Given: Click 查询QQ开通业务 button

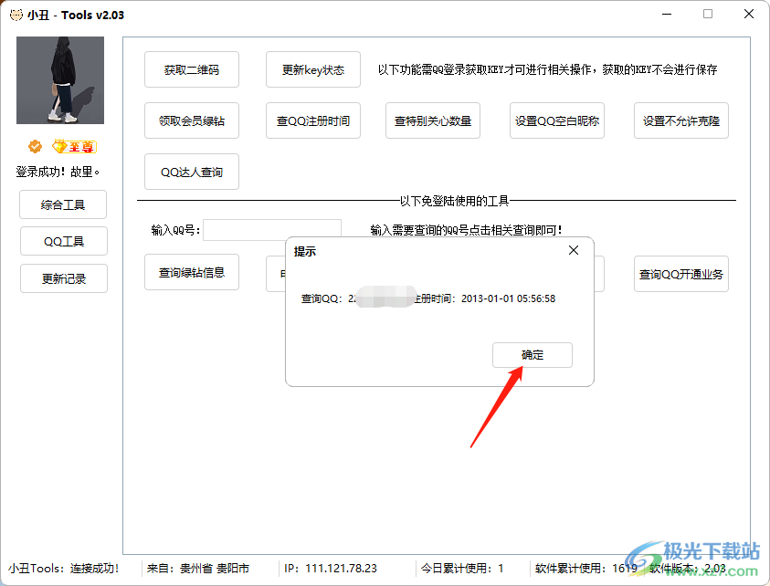Looking at the screenshot, I should (681, 274).
